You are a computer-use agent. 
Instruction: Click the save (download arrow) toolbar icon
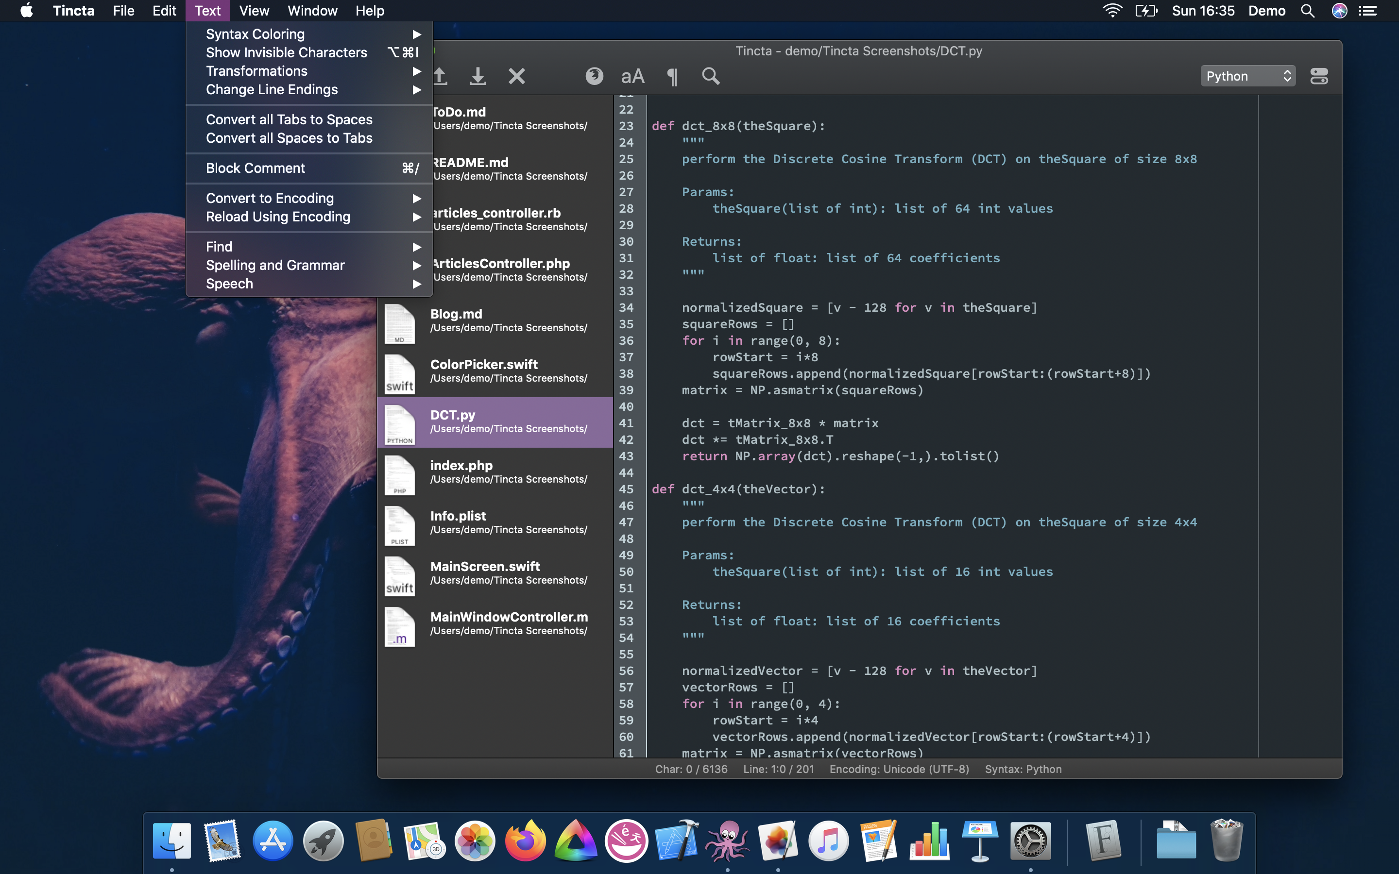pyautogui.click(x=478, y=76)
